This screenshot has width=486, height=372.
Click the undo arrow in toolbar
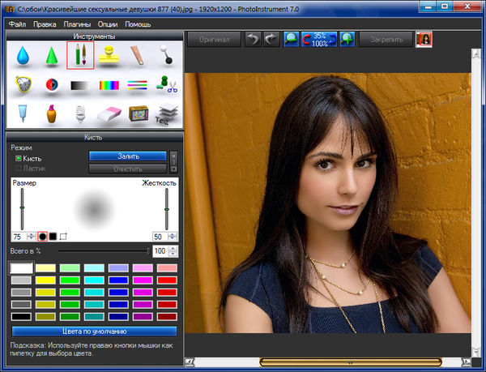(x=254, y=39)
